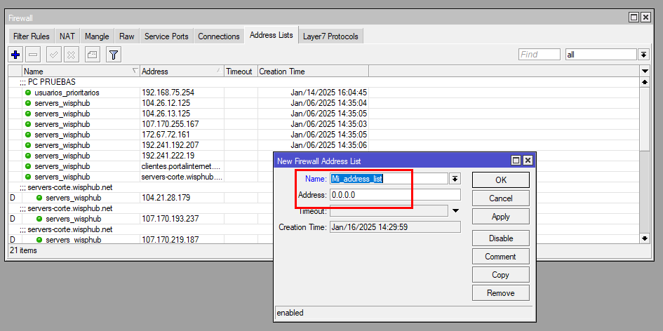Screen dimensions: 663x331
Task: Click green status dot of usuarios_prioritarios
Action: click(x=28, y=93)
